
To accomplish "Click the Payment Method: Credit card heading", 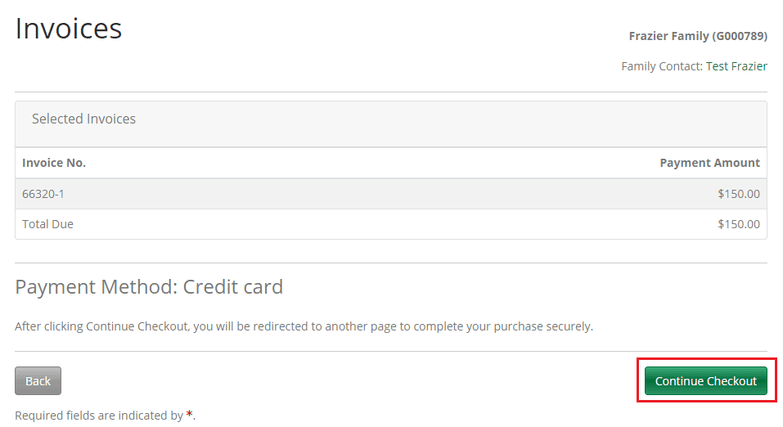I will [149, 287].
